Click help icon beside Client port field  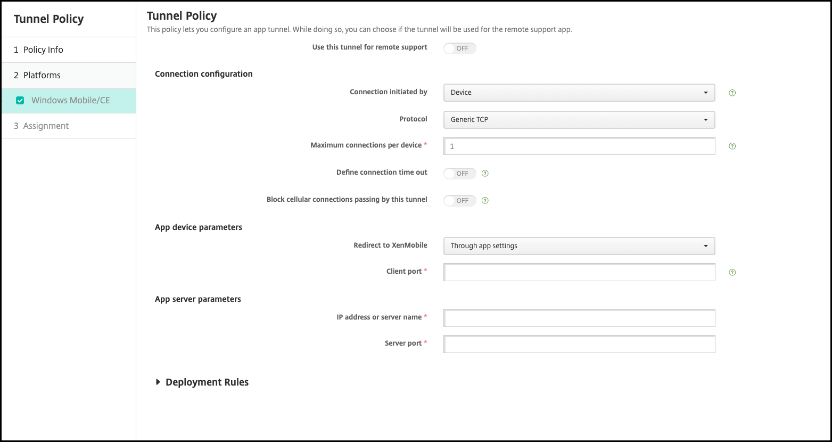coord(732,273)
